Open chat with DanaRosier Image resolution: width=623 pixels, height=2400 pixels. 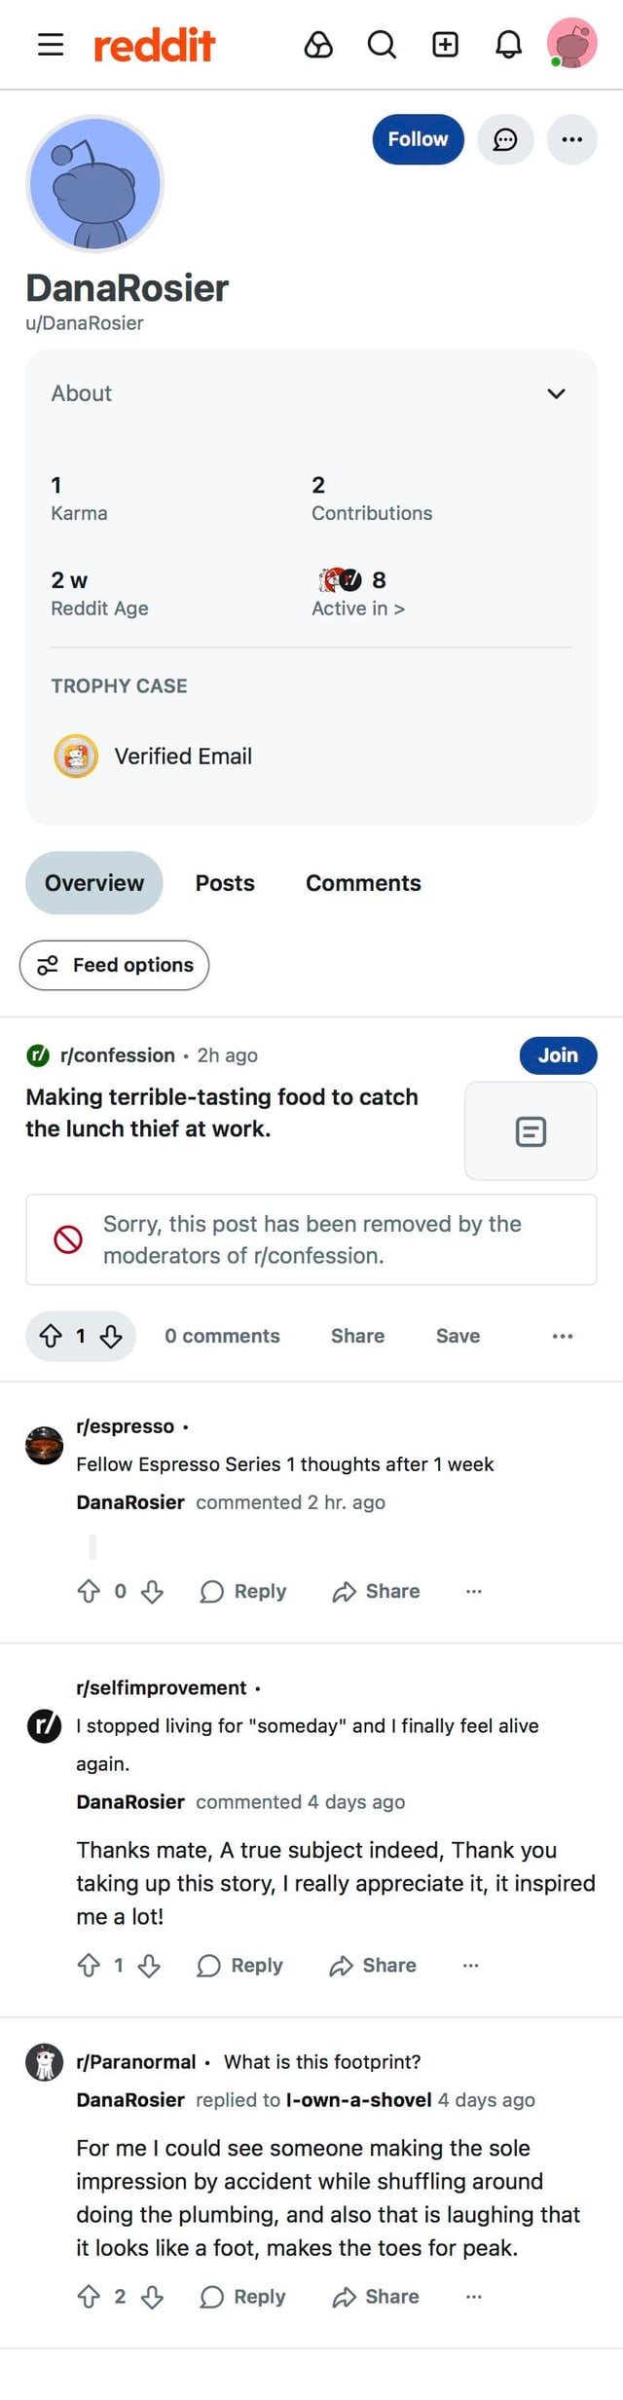(505, 139)
